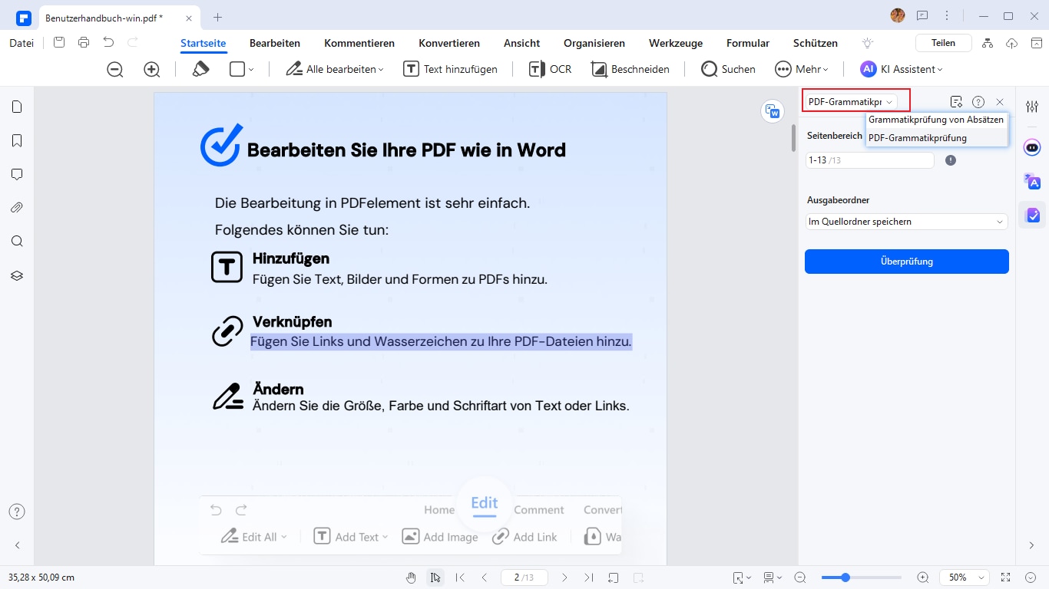The height and width of the screenshot is (589, 1049).
Task: Click the current page number field
Action: click(x=524, y=577)
